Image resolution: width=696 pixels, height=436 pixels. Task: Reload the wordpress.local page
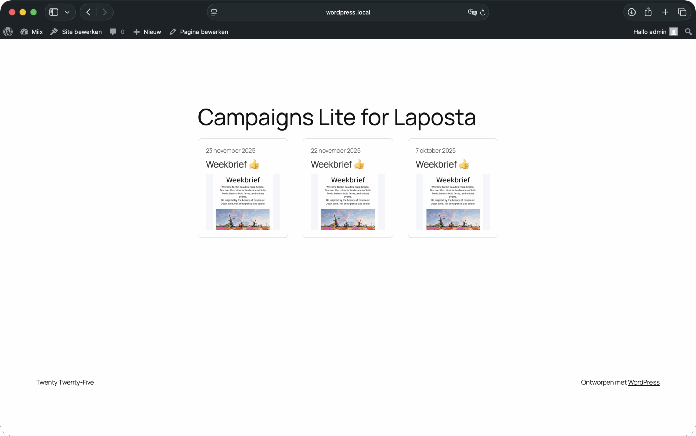tap(483, 12)
